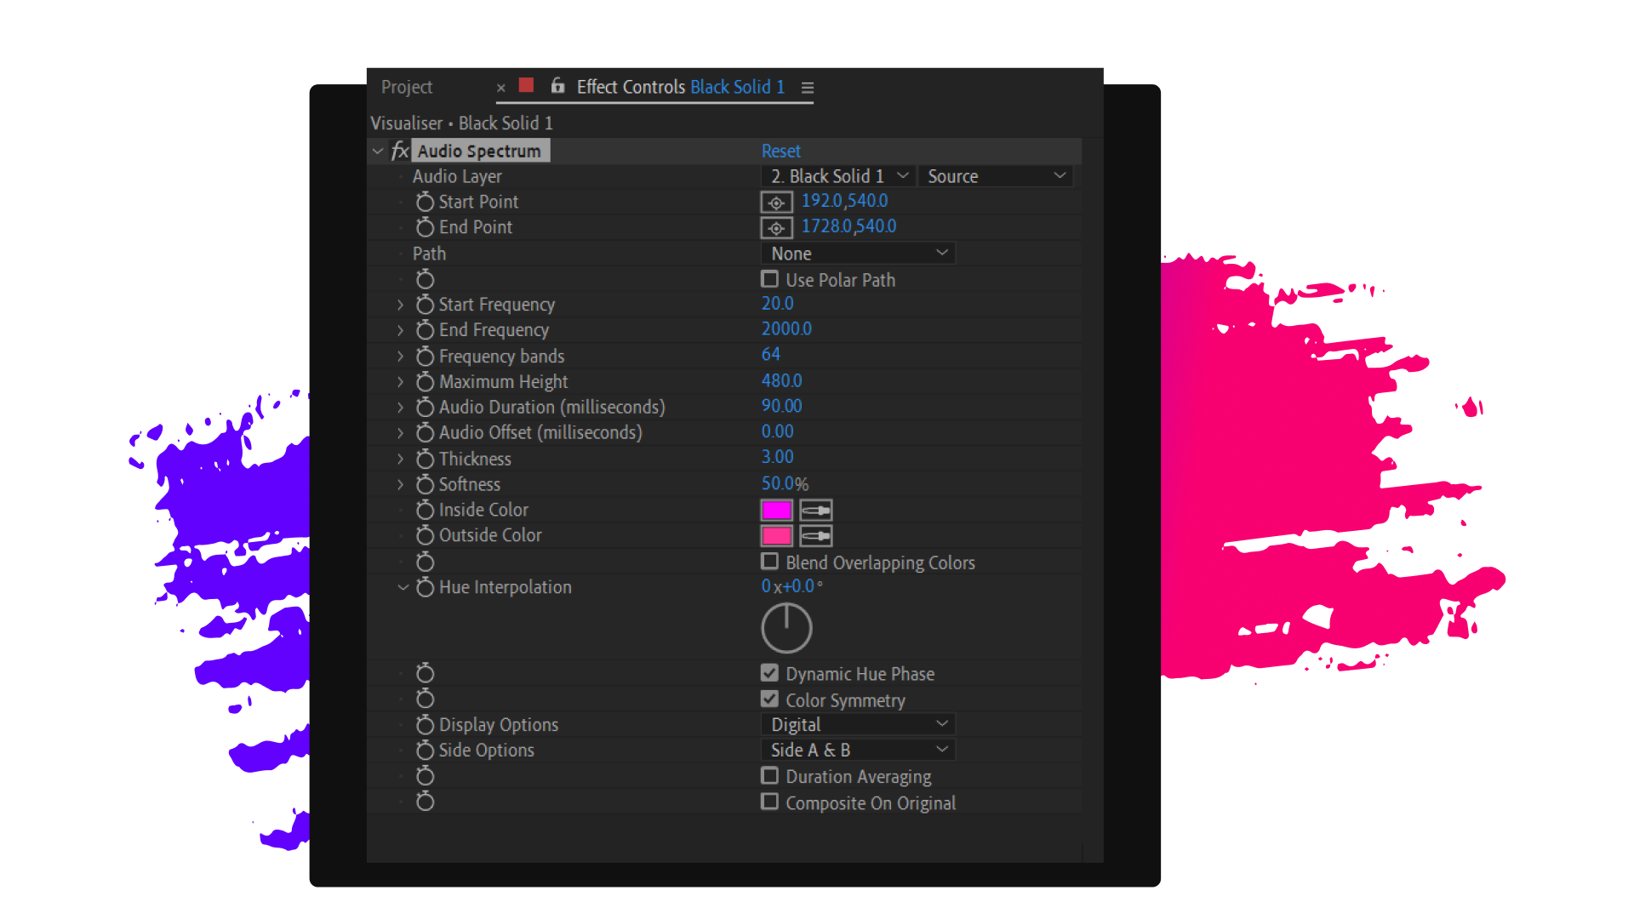Toggle stopwatch for Audio Offset

click(x=425, y=433)
